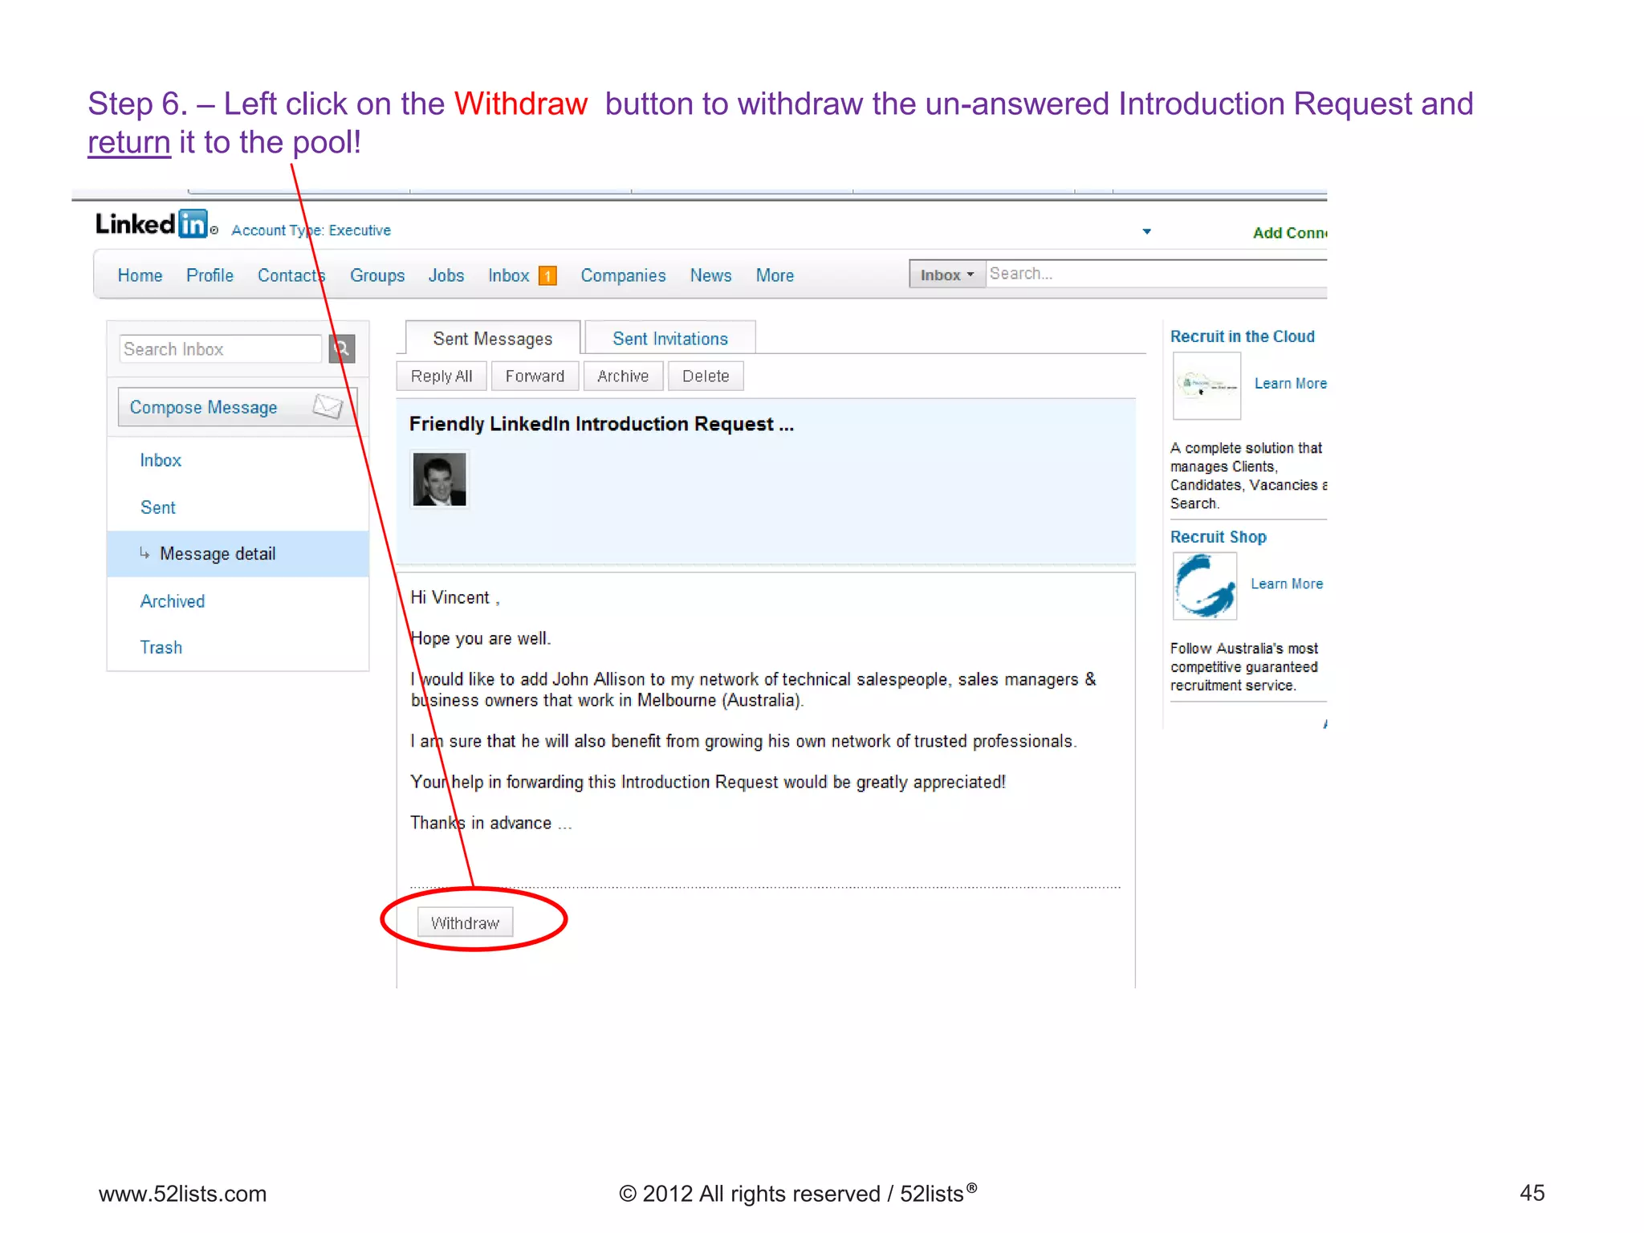Viewport: 1644px width, 1233px height.
Task: Click the Inbox notification badge
Action: tap(547, 276)
